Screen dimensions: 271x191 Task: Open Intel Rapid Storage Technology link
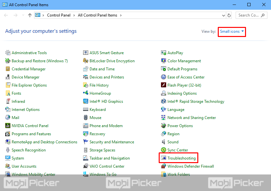coord(196,101)
